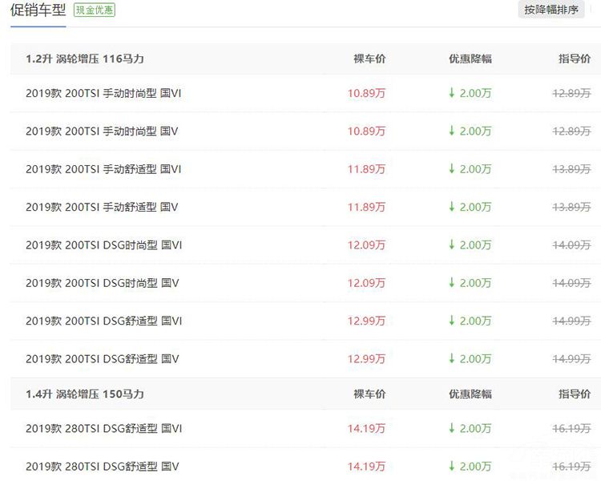Click 优惠降幅 column header in 1.4升 group
The image size is (601, 485).
(x=470, y=394)
